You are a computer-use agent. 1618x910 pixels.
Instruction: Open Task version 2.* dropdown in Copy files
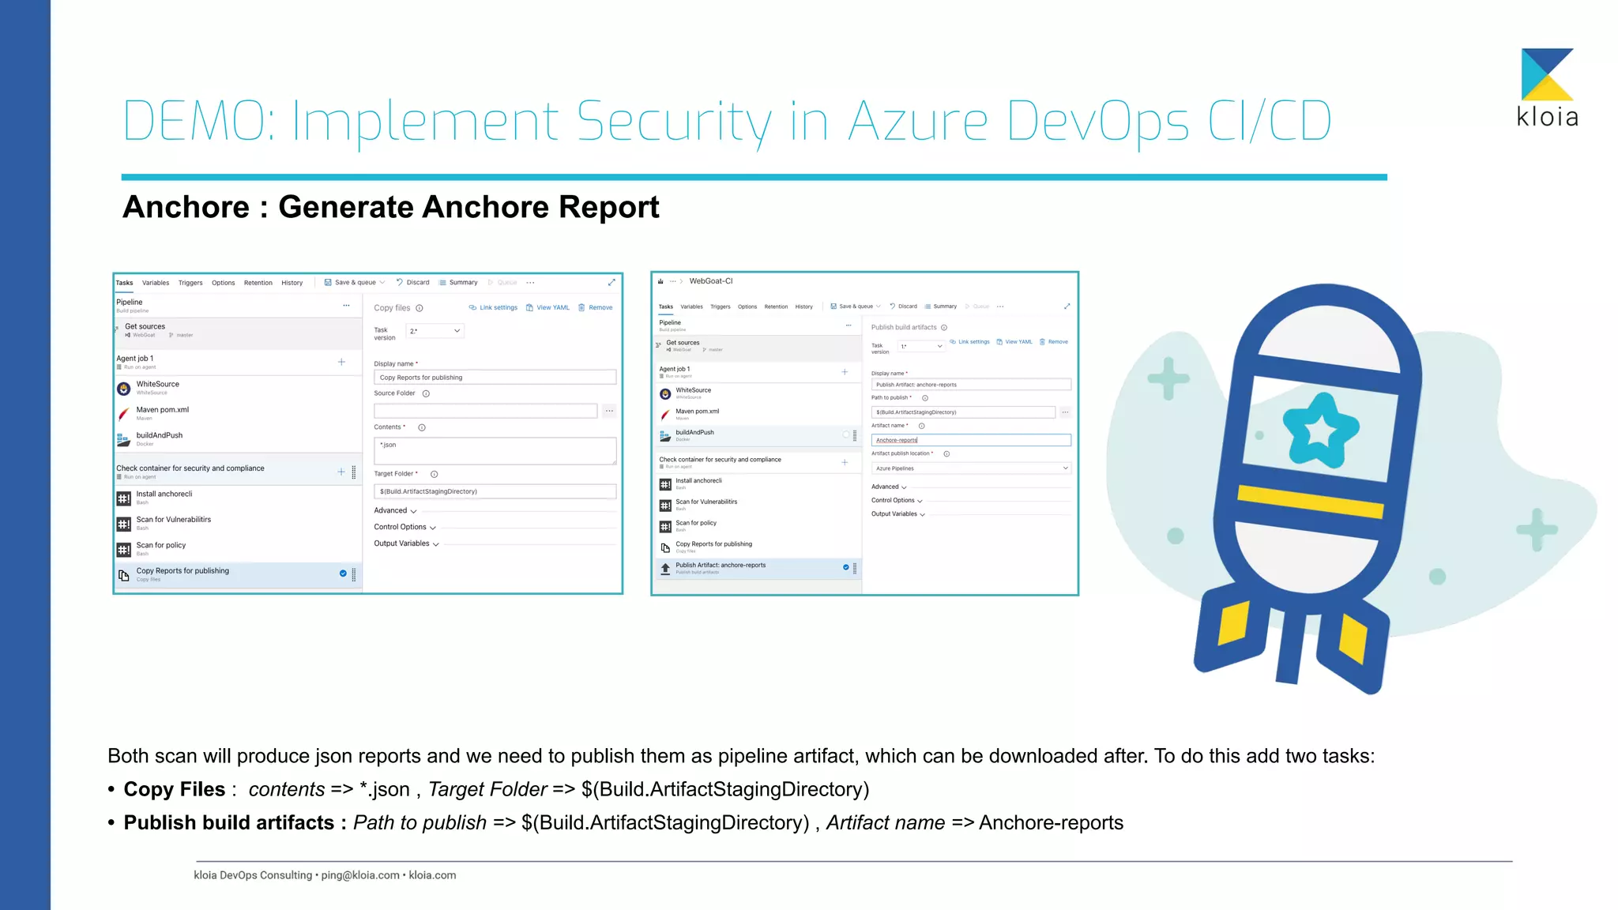(x=435, y=331)
